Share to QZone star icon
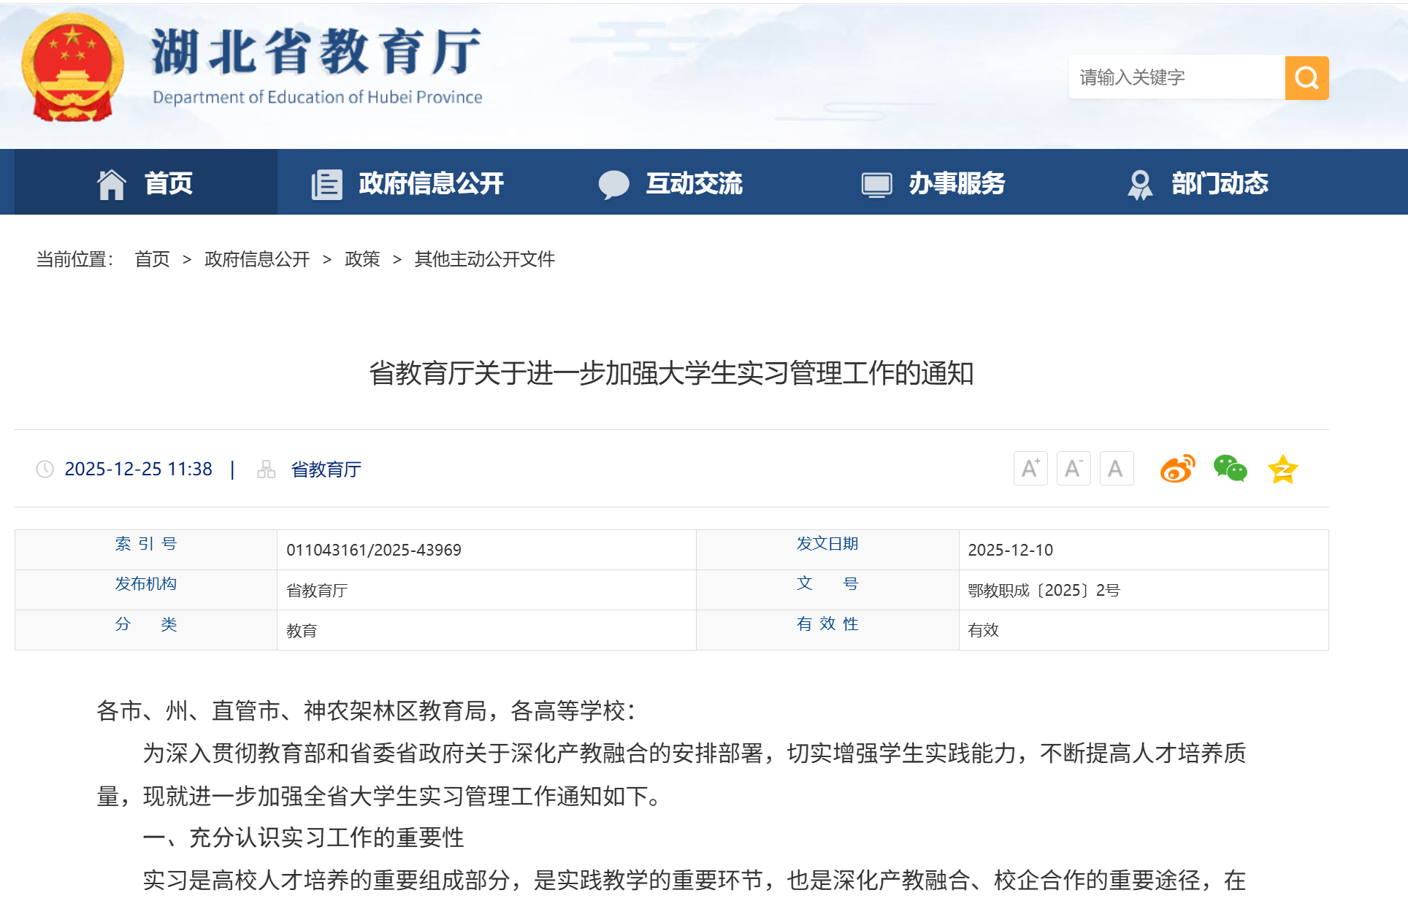This screenshot has height=909, width=1408. [x=1283, y=469]
